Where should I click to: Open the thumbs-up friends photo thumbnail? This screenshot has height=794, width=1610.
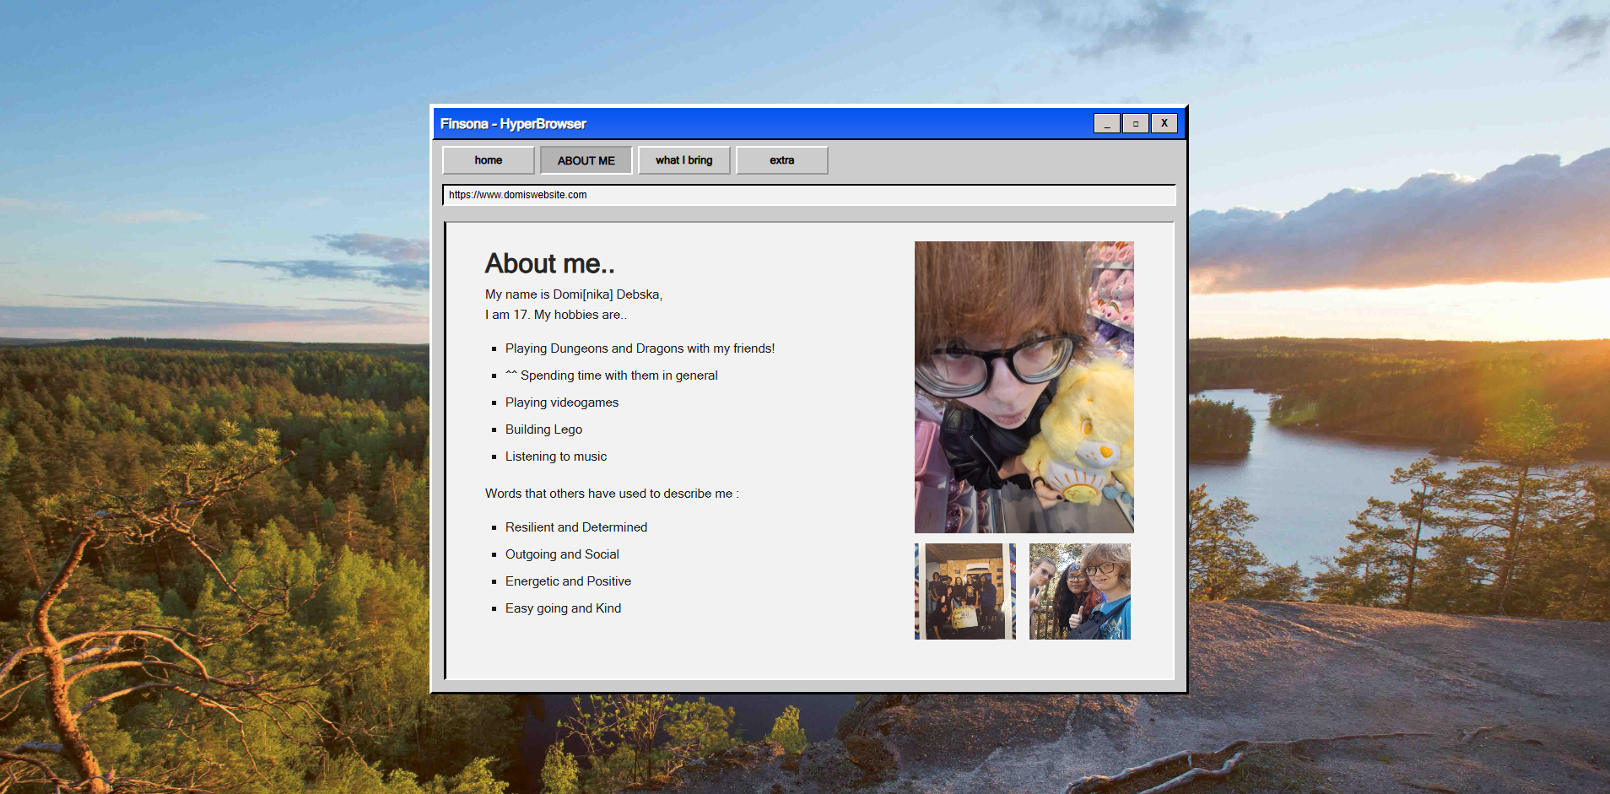pyautogui.click(x=1079, y=591)
